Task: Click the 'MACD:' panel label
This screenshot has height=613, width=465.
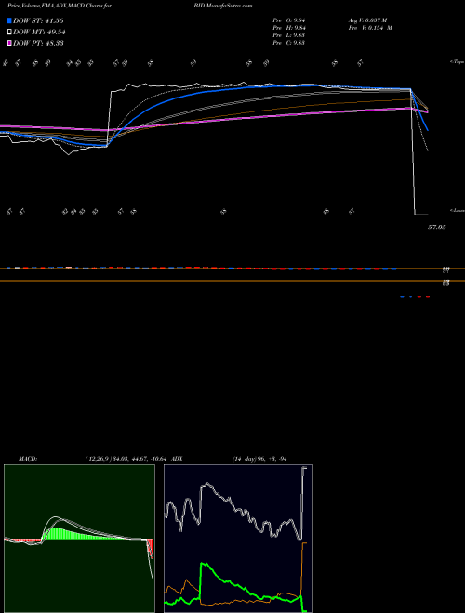Action: click(x=28, y=459)
